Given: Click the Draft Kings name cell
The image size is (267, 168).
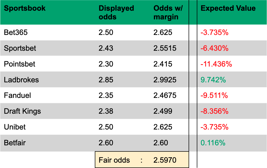Looking at the screenshot, I should tap(22, 111).
